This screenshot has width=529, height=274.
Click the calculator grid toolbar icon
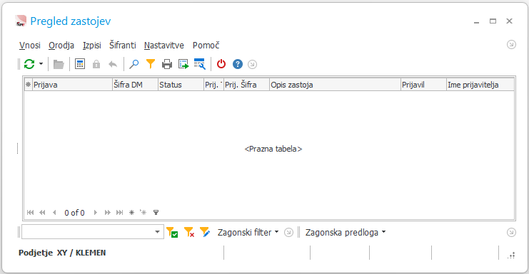point(80,64)
